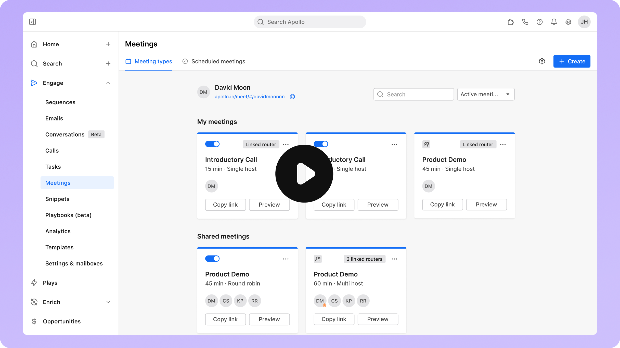Screen dimensions: 620x348
Task: Disable the Introductory Call meeting toggle
Action: tap(212, 144)
